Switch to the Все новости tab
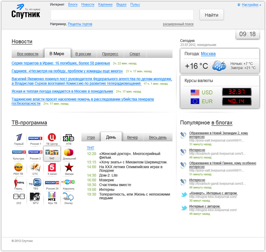Viewport: 266px width, 252px height. click(x=28, y=54)
